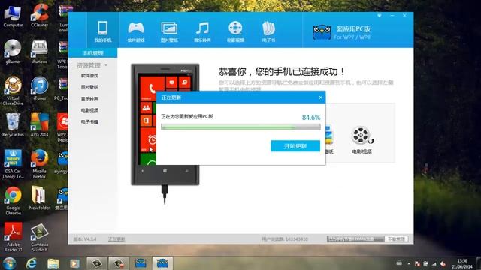Open the title bar dropdown menu icon
This screenshot has width=481, height=270.
point(380,16)
